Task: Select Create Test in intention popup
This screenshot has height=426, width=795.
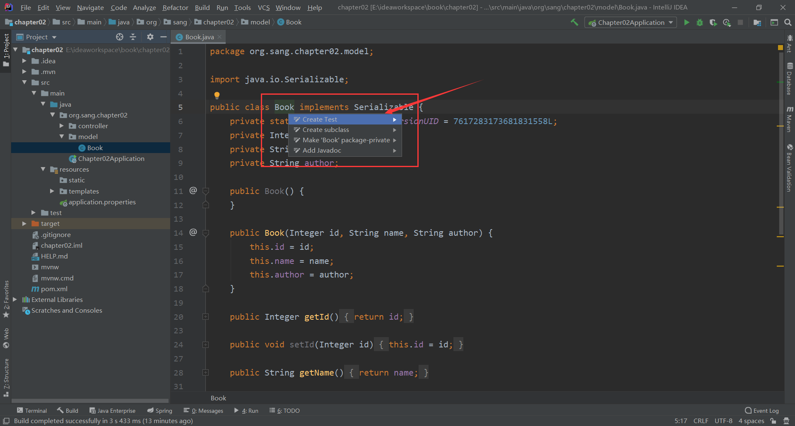Action: pos(345,119)
